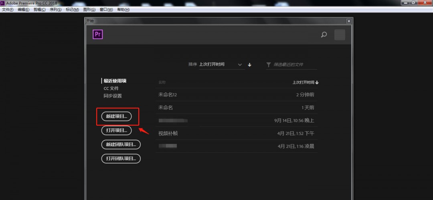Close the 开始 start dialog
This screenshot has width=433, height=200.
[x=349, y=21]
